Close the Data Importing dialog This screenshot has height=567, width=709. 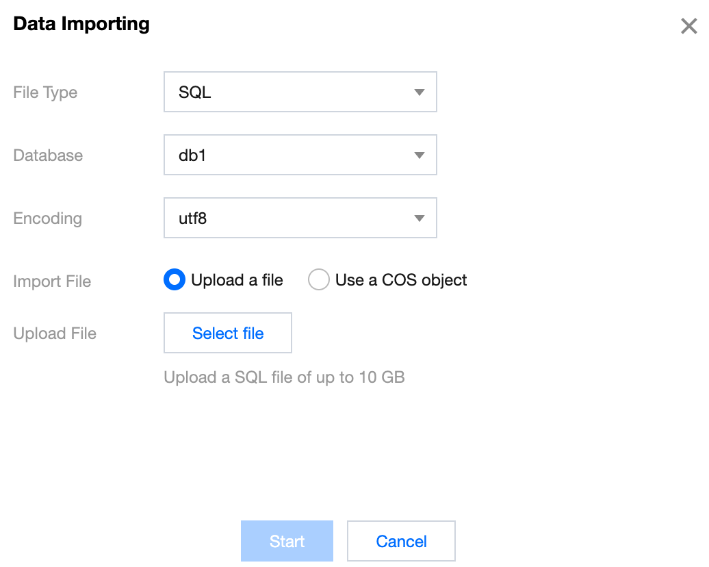pos(688,27)
